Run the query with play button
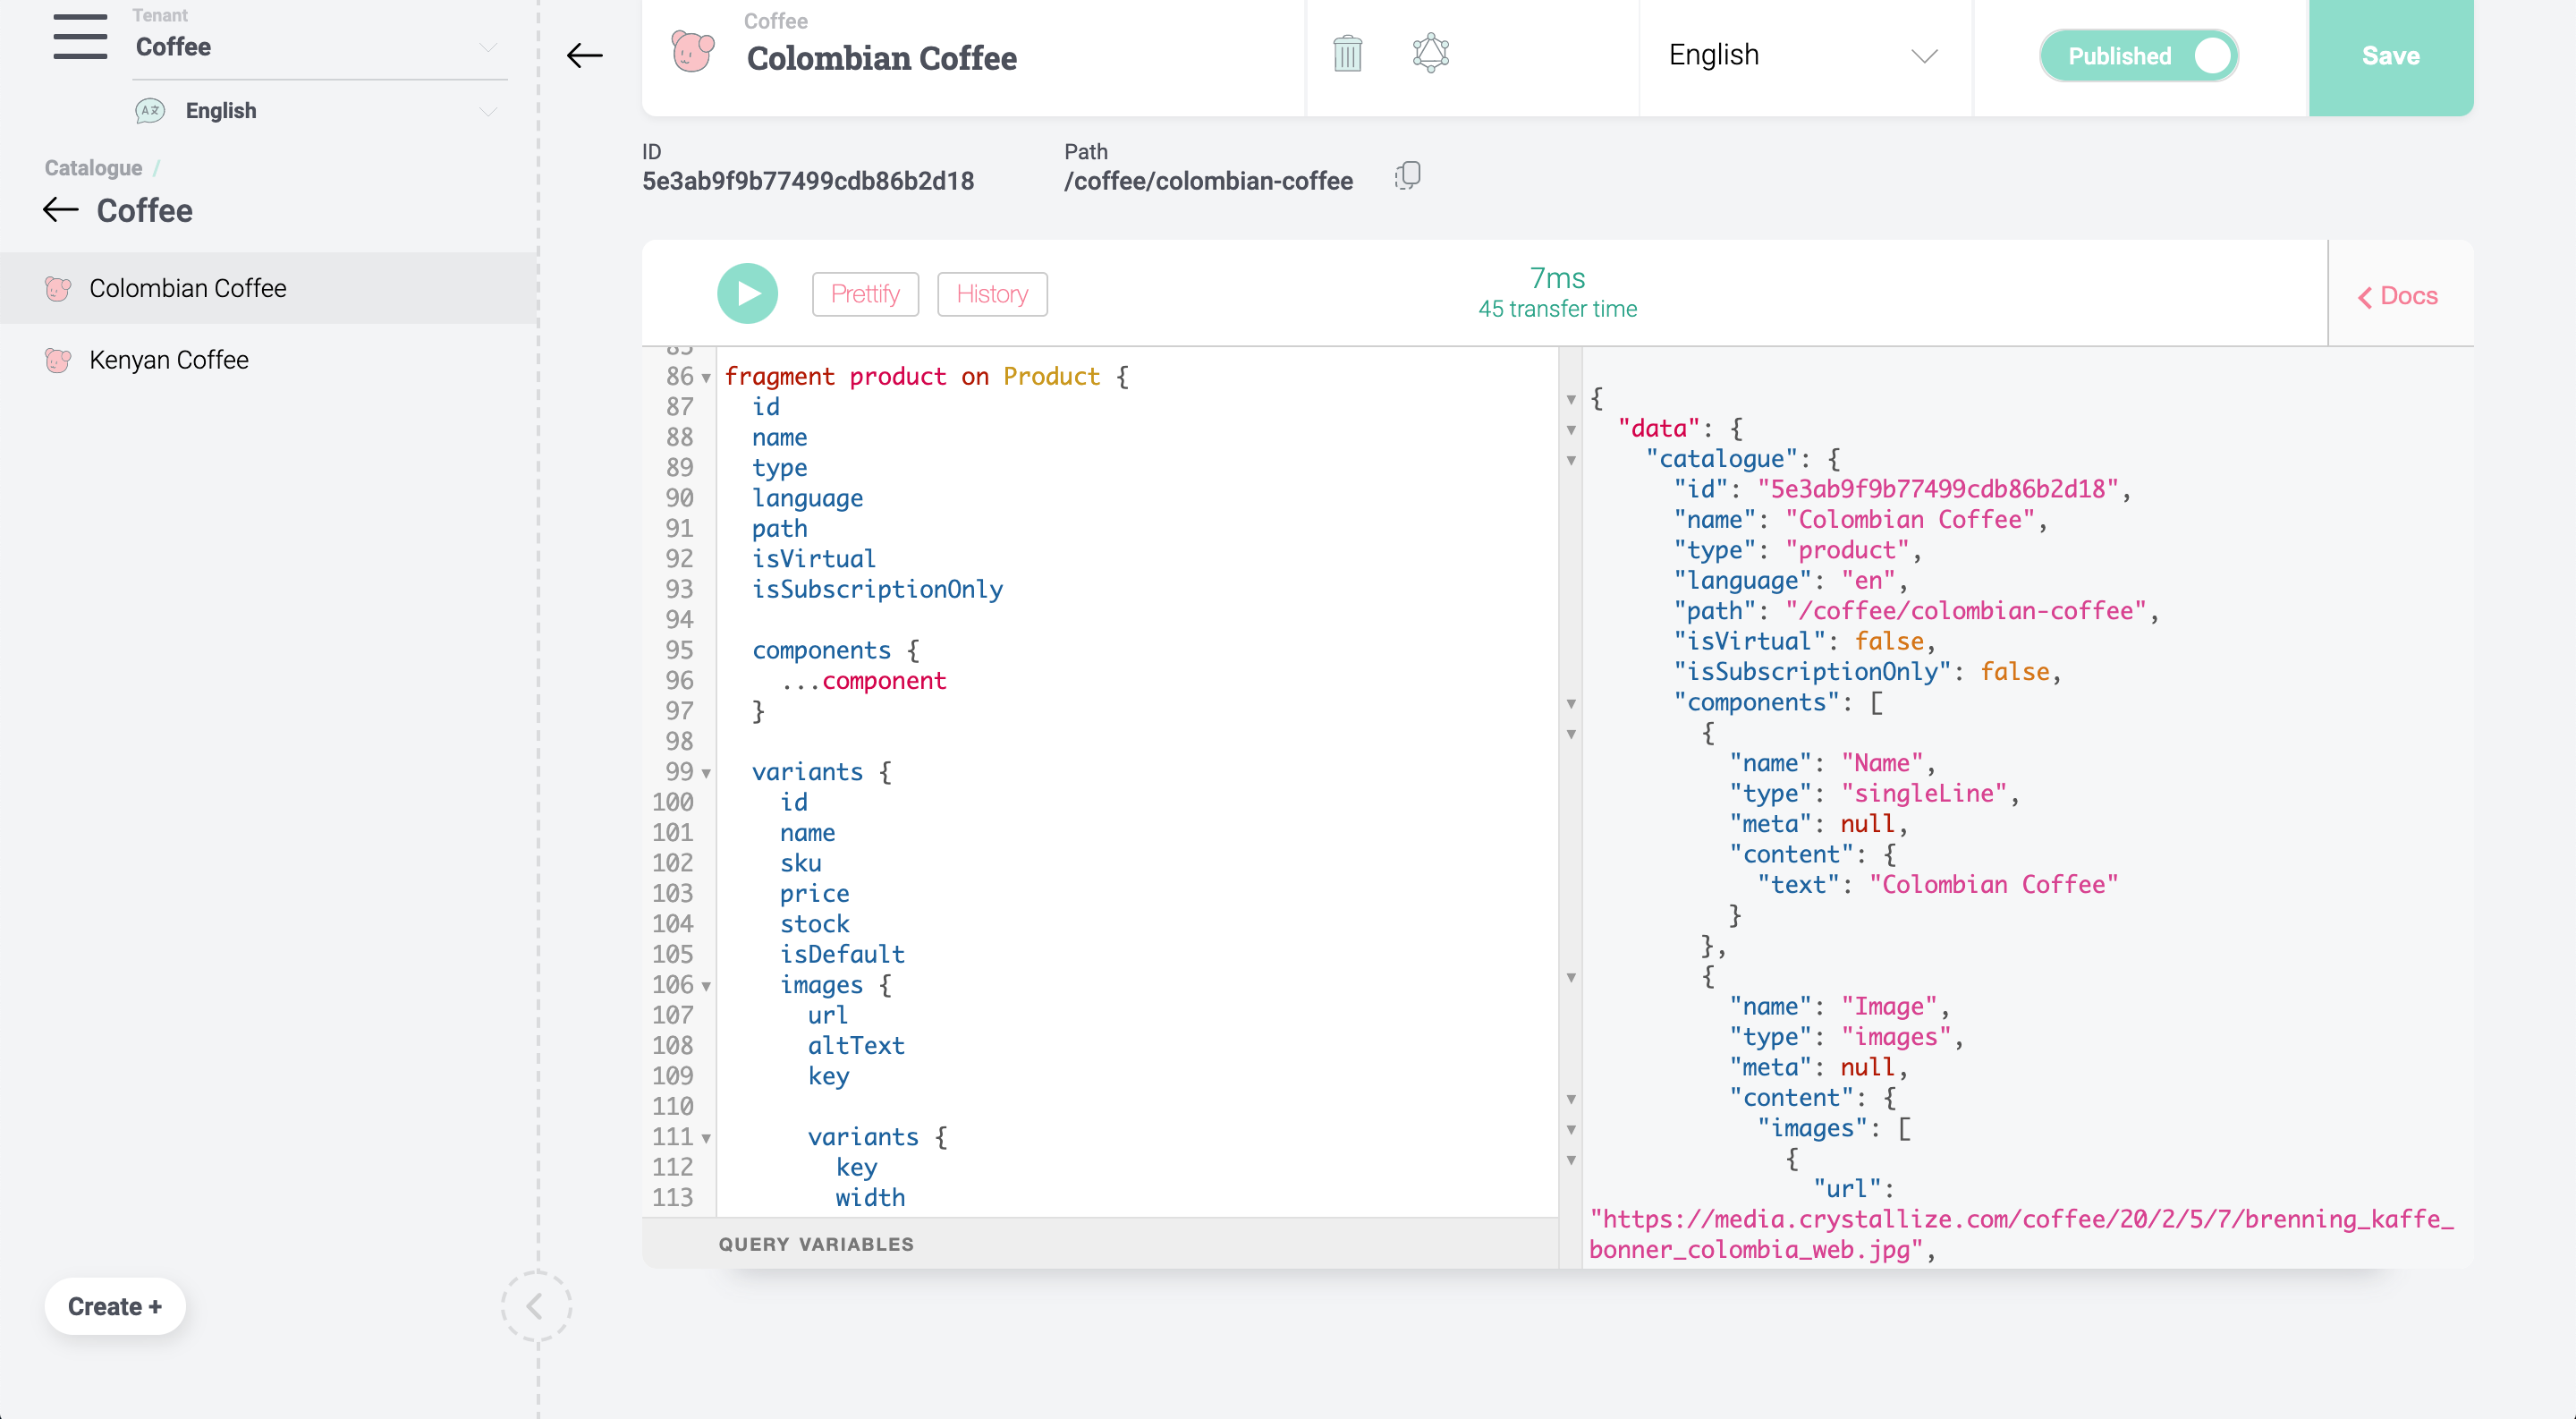This screenshot has width=2576, height=1419. (x=747, y=294)
